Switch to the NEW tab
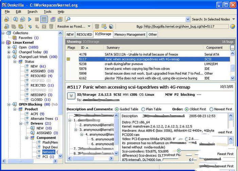The image size is (238, 171). point(70,35)
